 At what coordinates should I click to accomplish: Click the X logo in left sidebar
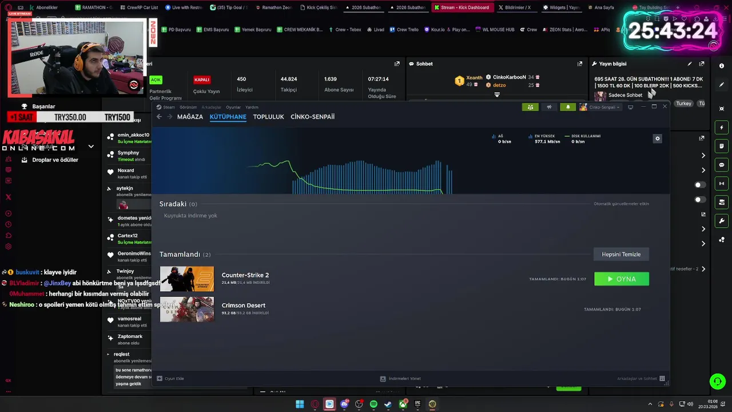pyautogui.click(x=8, y=197)
